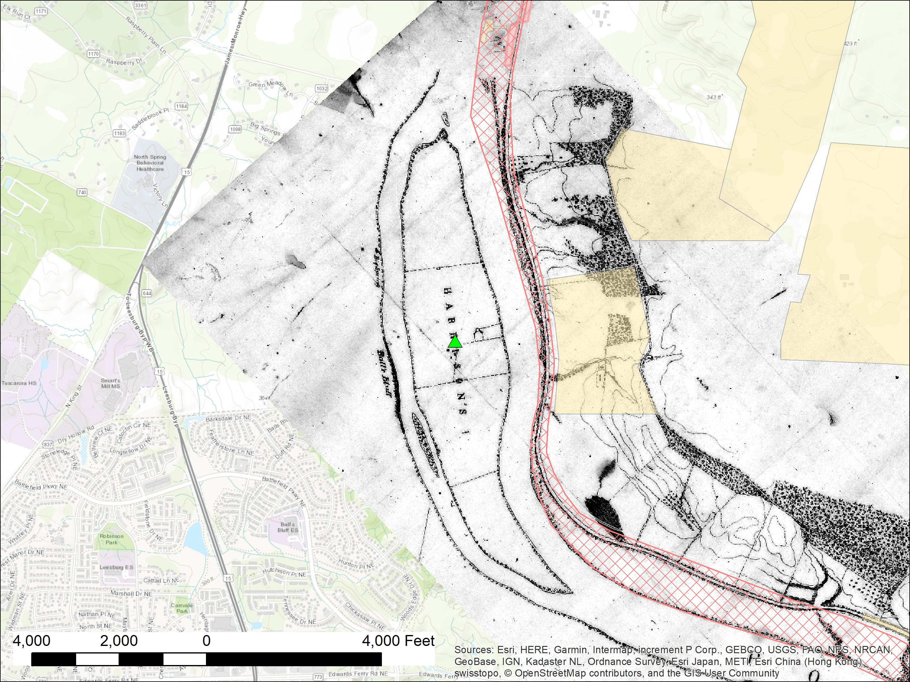Select the route 1183 shield
Screen dimensions: 910x682
(119, 133)
